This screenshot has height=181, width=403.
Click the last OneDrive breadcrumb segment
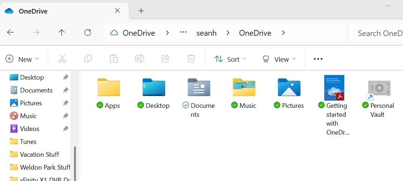[255, 33]
